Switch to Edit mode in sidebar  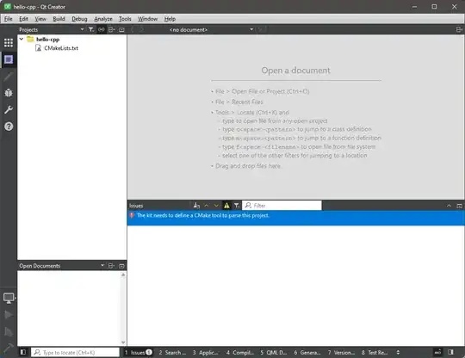[9, 59]
